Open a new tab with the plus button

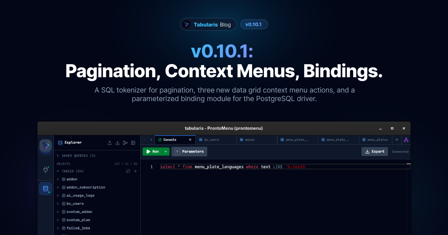(x=397, y=140)
